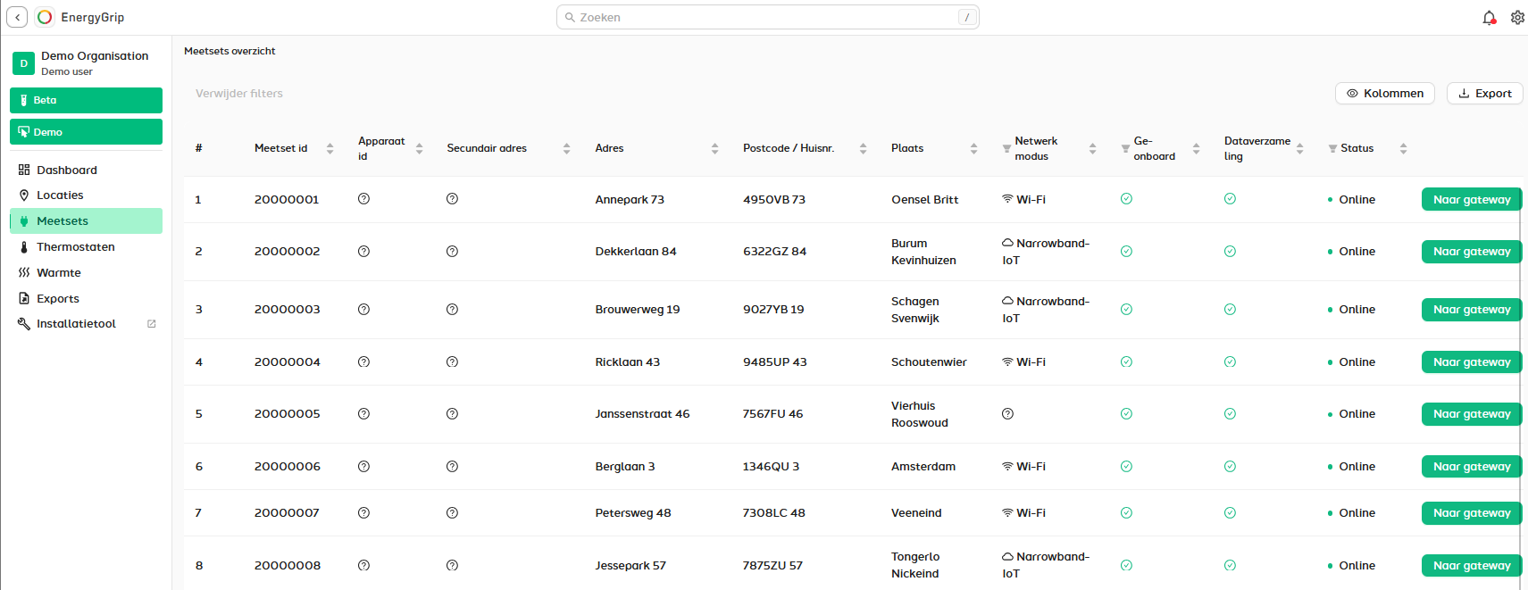Click the Wi-Fi icon in row 20000001
This screenshot has height=590, width=1528.
click(1007, 199)
